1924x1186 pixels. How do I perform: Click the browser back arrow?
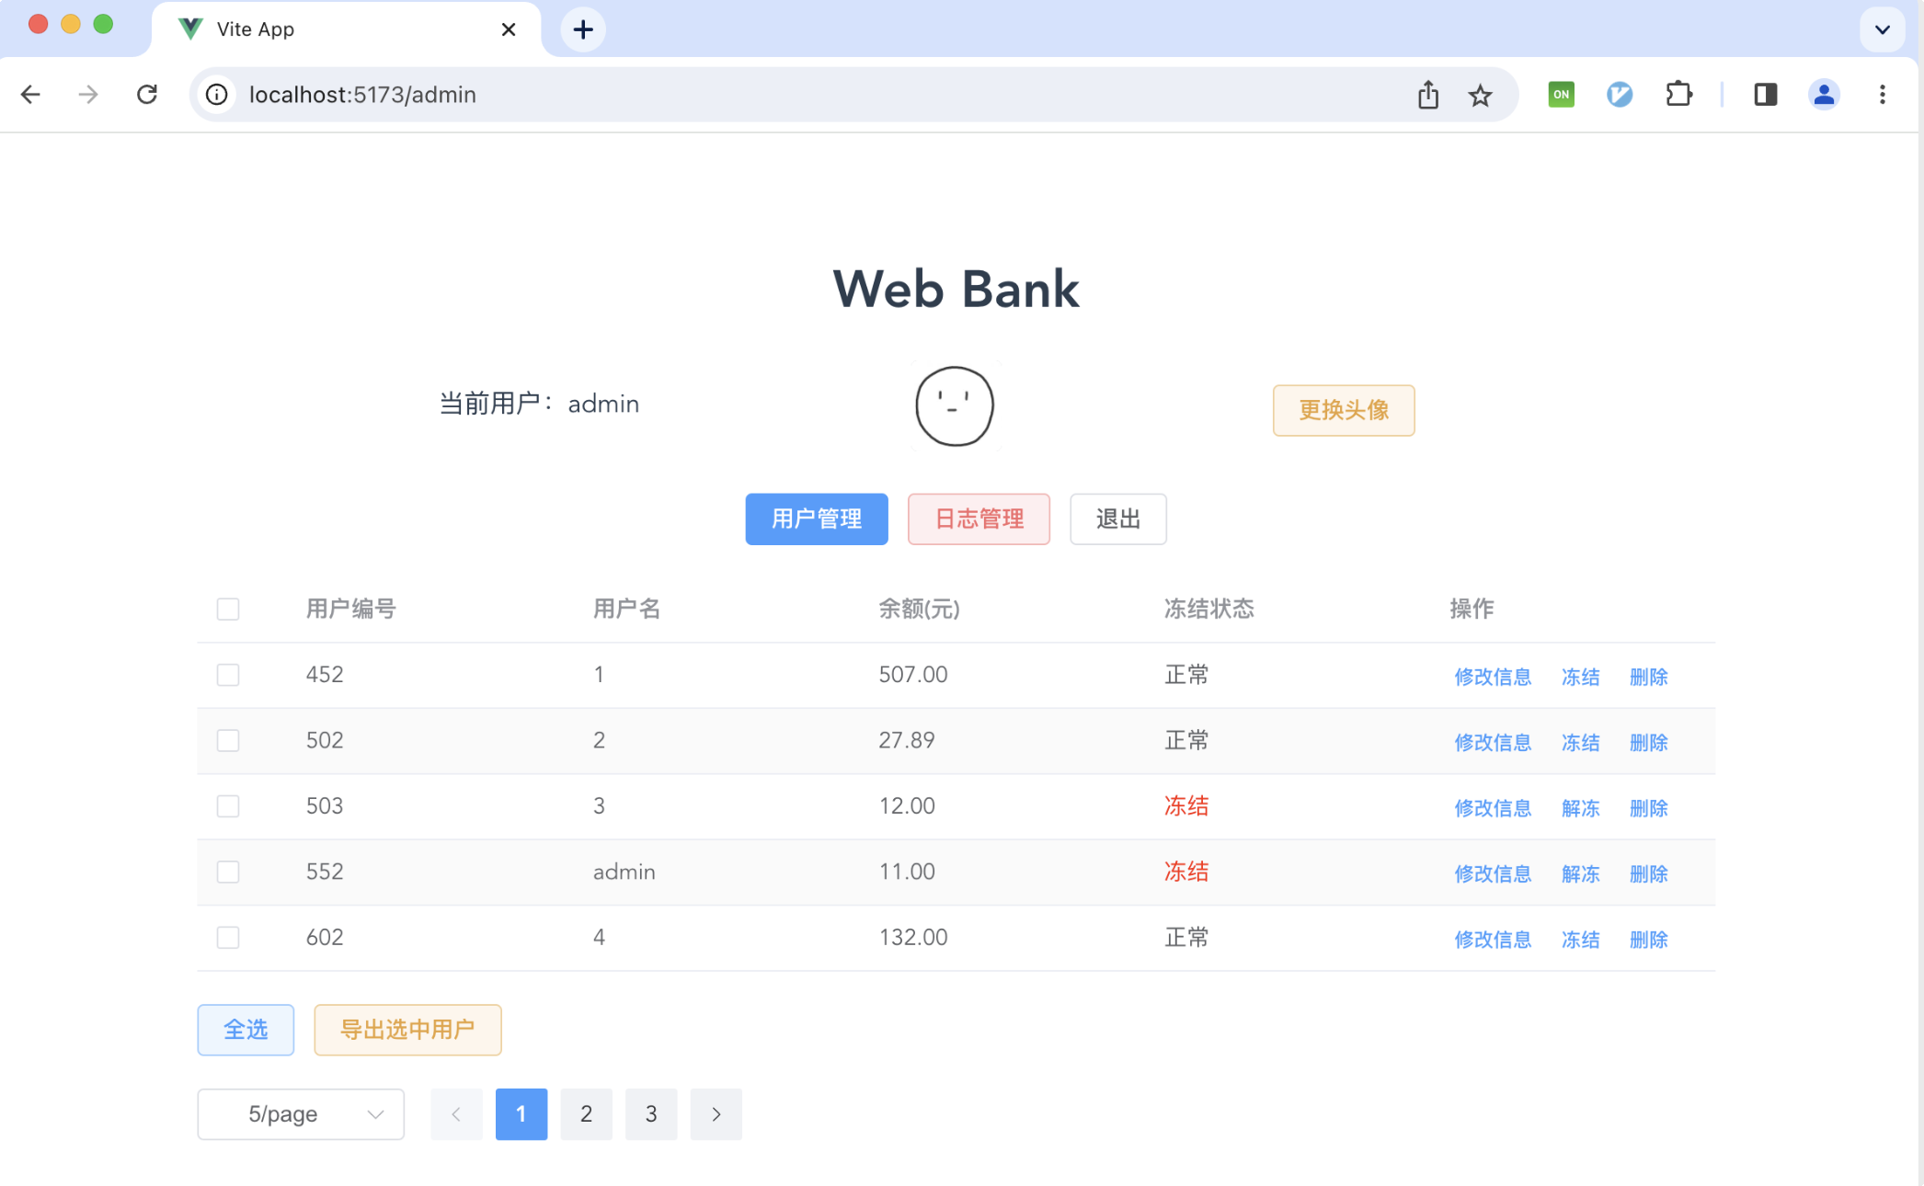pyautogui.click(x=30, y=95)
